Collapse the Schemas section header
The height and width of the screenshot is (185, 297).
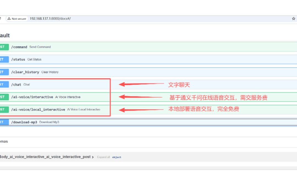click(x=4, y=141)
